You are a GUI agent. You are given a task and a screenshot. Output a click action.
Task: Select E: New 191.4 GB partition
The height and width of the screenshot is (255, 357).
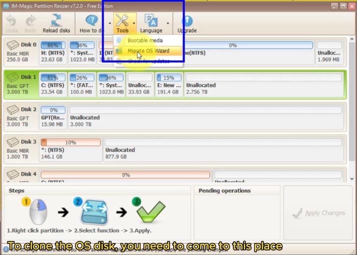pos(169,84)
